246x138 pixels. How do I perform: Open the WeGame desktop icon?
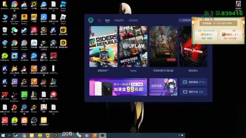pos(24,82)
